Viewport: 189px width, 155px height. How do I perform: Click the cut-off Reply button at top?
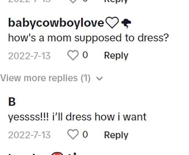116,1
